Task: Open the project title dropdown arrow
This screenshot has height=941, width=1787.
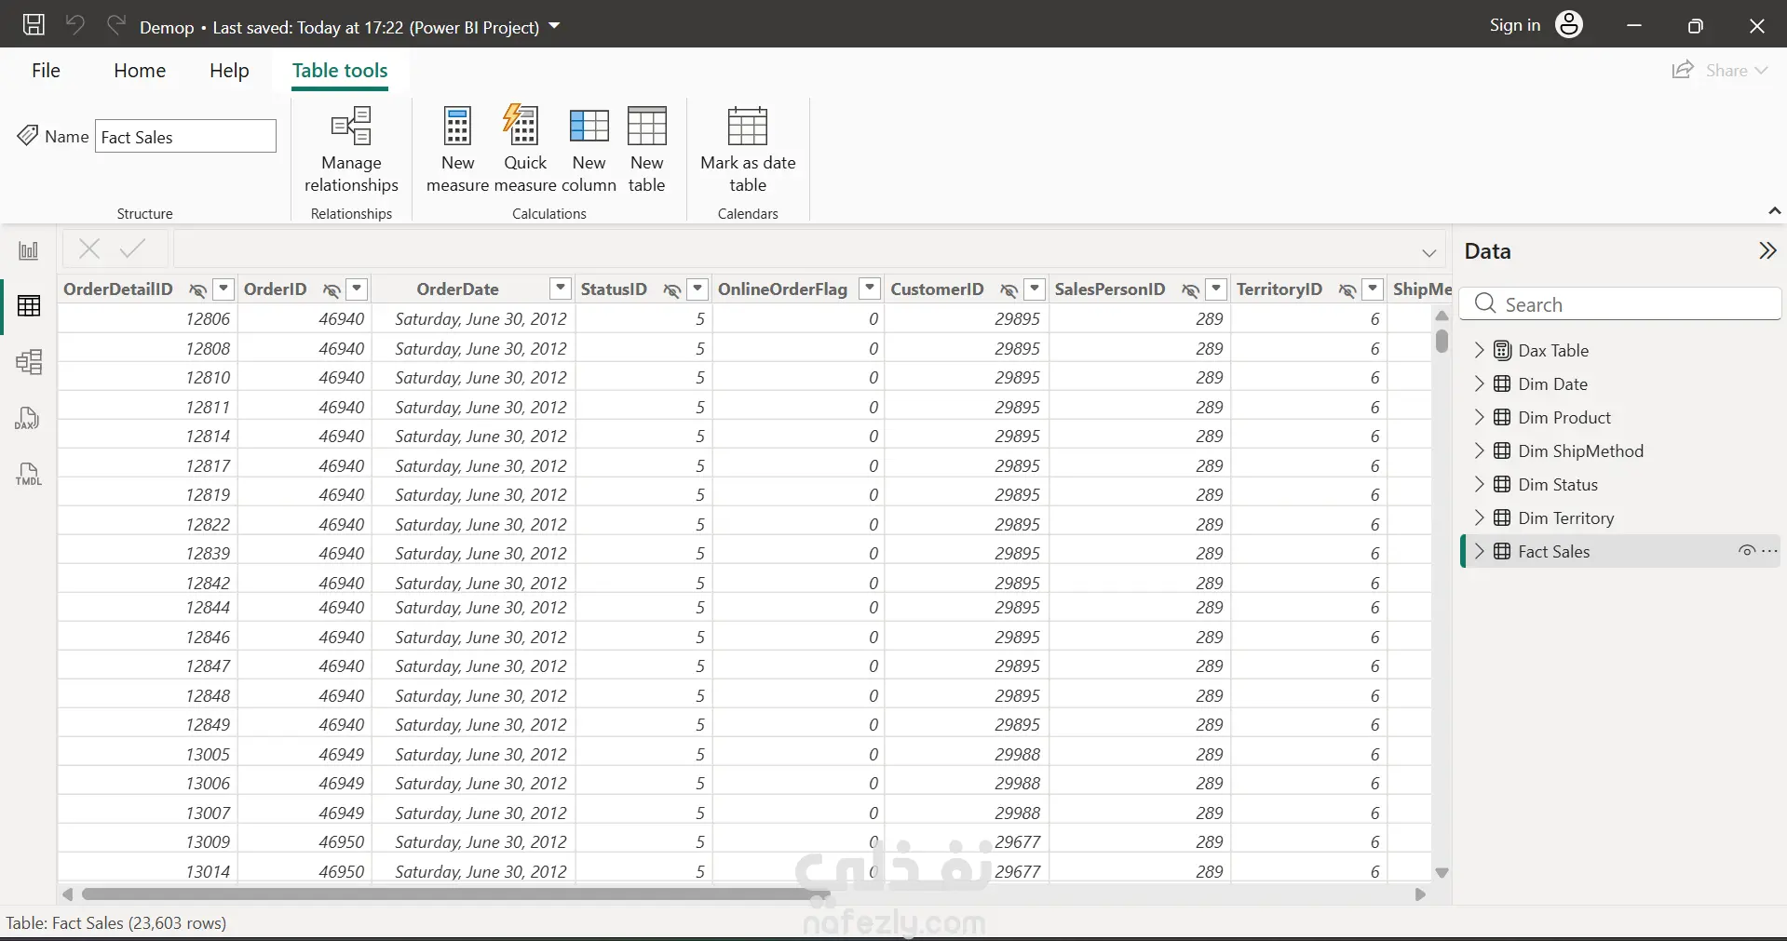Action: point(554,26)
